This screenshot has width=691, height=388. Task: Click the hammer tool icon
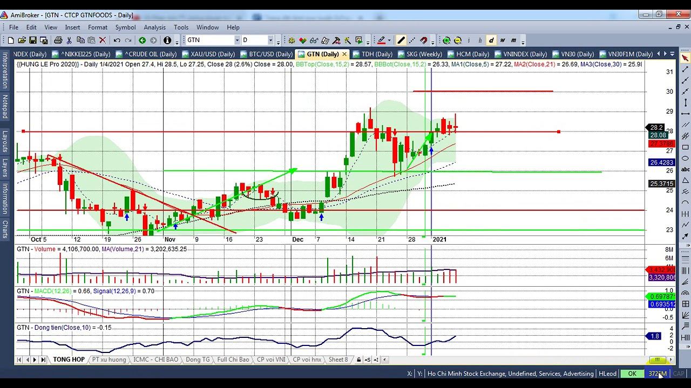336,40
